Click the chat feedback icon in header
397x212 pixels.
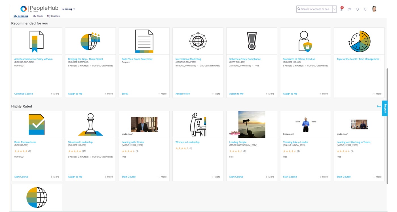349,9
